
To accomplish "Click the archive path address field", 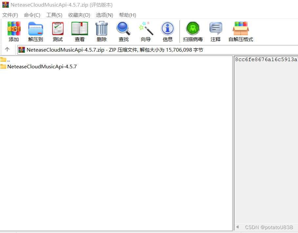I will [158, 50].
